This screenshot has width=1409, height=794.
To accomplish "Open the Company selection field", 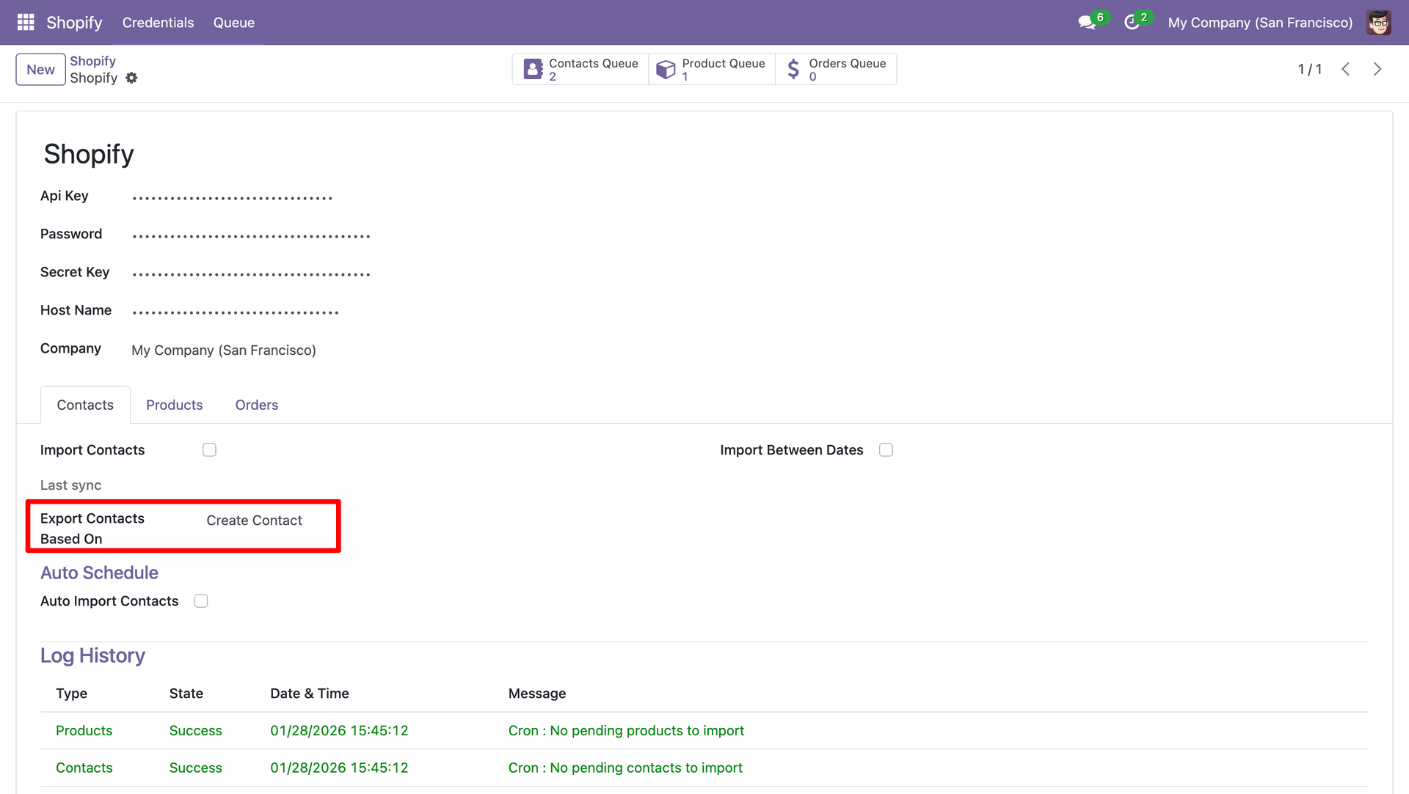I will pyautogui.click(x=224, y=350).
